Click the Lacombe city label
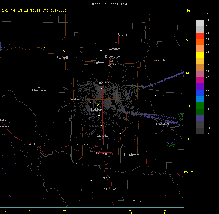The width and height of the screenshot is (219, 214). [114, 49]
